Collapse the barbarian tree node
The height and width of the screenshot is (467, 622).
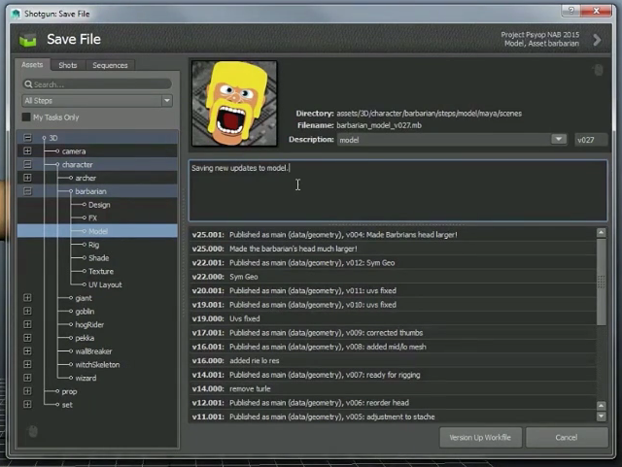pos(27,191)
